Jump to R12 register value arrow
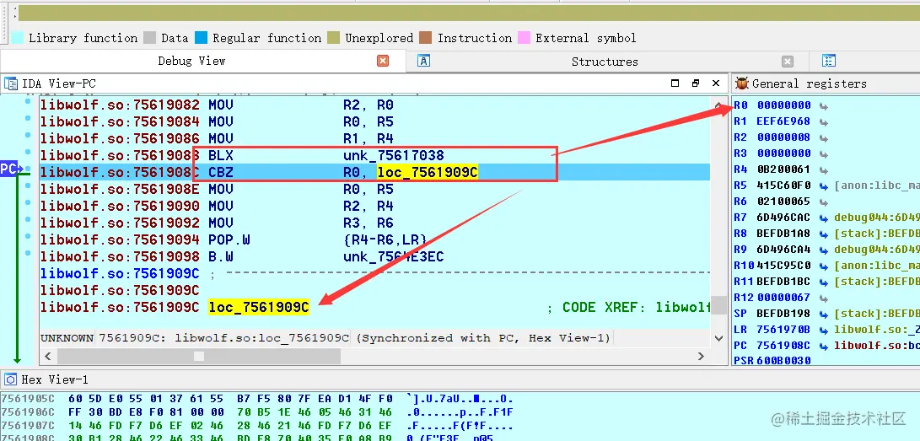The width and height of the screenshot is (920, 441). pyautogui.click(x=824, y=298)
